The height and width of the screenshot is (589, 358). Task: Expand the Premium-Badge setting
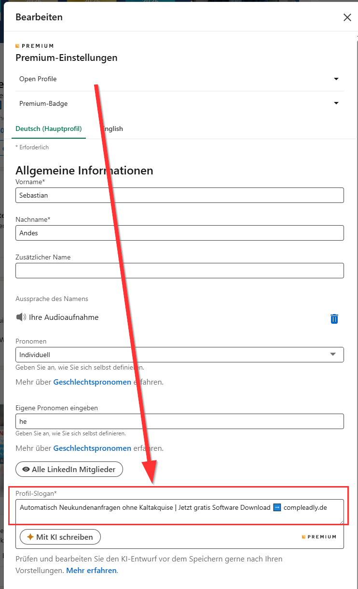click(336, 103)
